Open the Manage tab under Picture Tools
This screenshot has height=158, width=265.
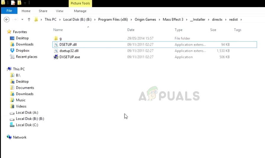click(80, 11)
